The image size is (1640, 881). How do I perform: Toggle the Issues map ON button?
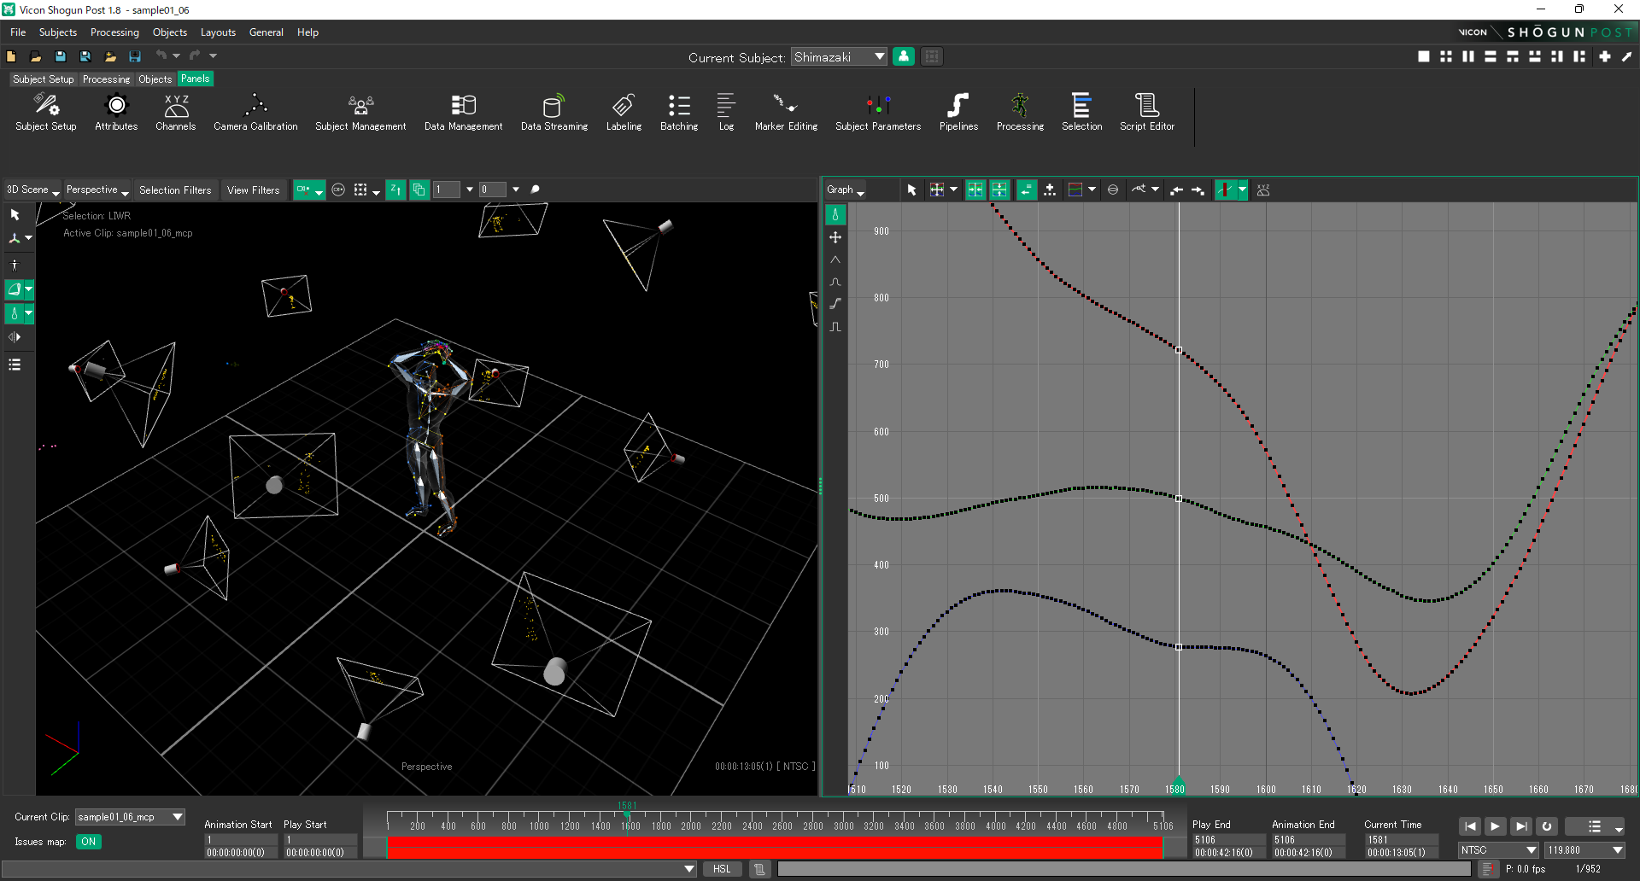[x=88, y=842]
